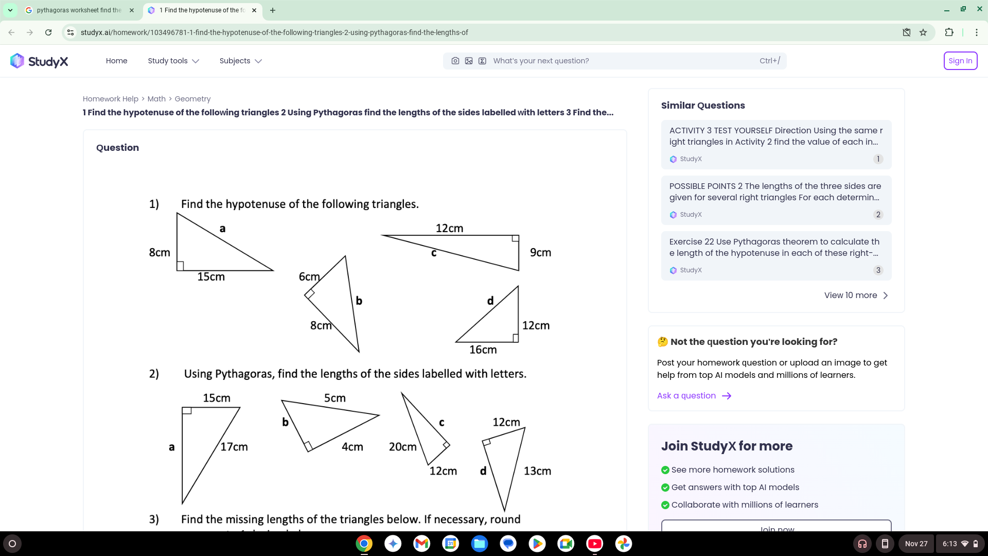988x556 pixels.
Task: Open Gmail from the shelf
Action: (x=421, y=544)
